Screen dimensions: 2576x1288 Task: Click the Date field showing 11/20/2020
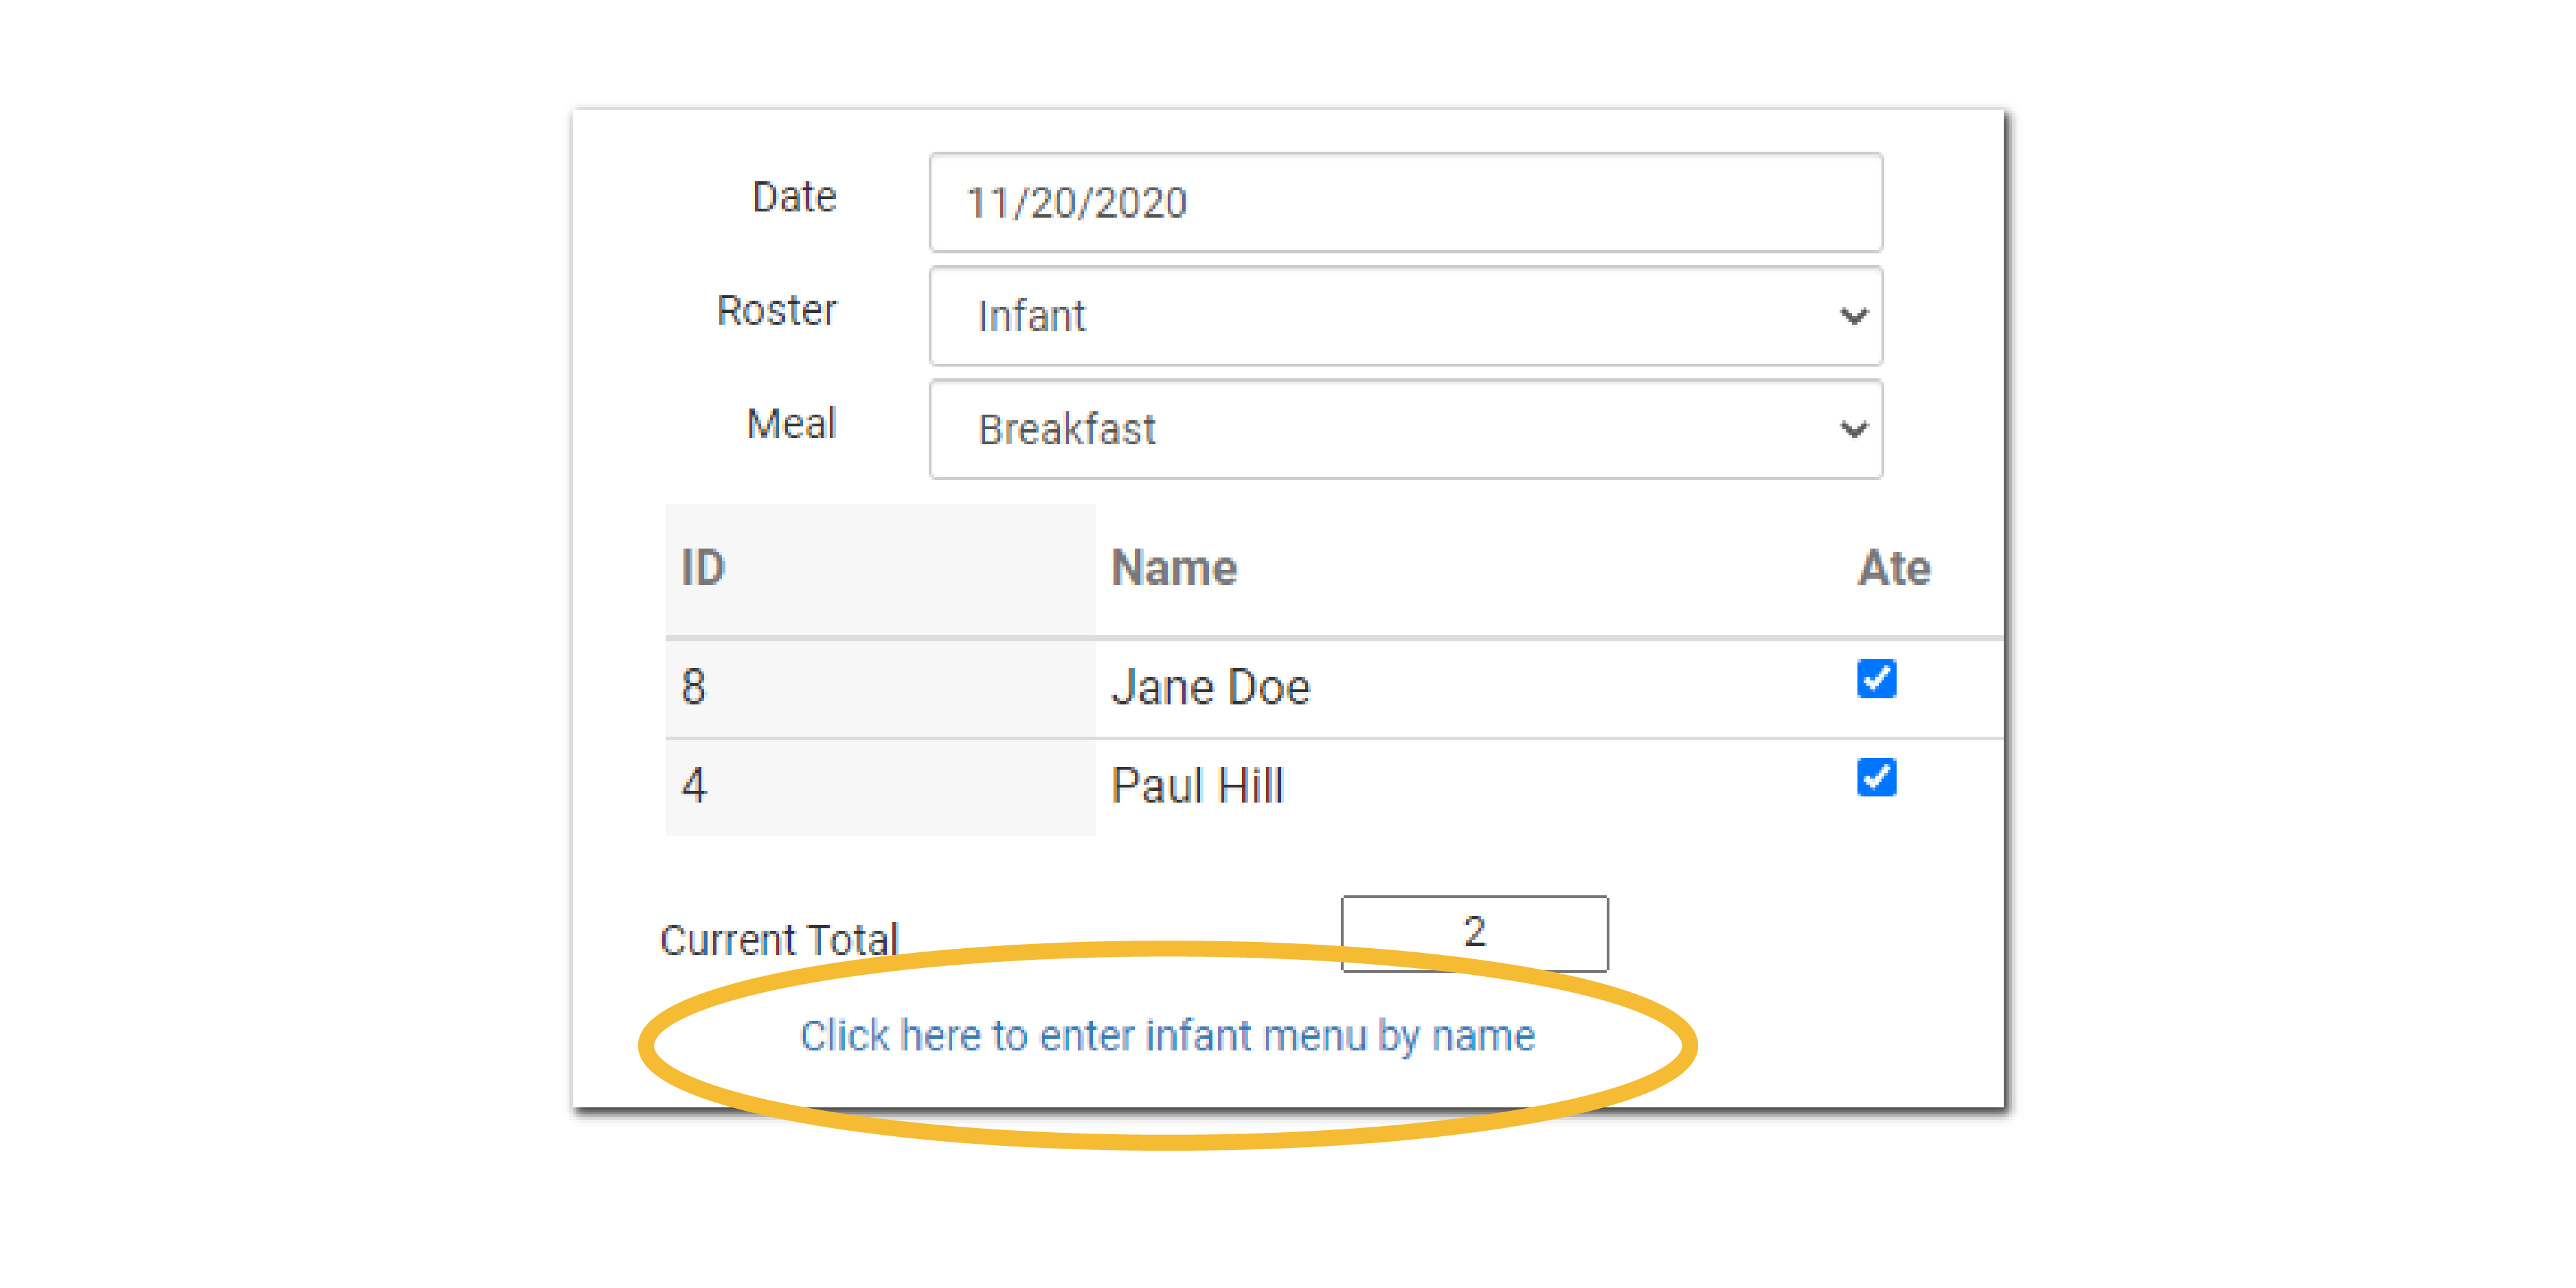click(1404, 203)
